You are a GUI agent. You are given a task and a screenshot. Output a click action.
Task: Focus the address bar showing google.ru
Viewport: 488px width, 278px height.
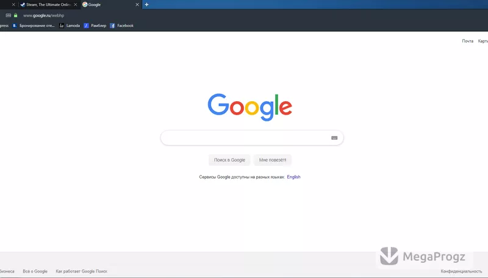pos(43,15)
